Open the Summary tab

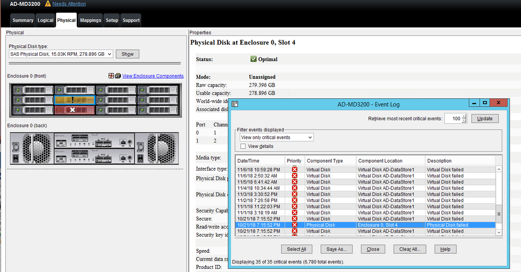tap(23, 20)
